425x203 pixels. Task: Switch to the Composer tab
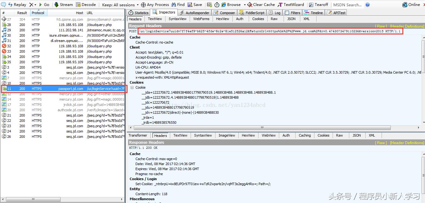point(224,13)
